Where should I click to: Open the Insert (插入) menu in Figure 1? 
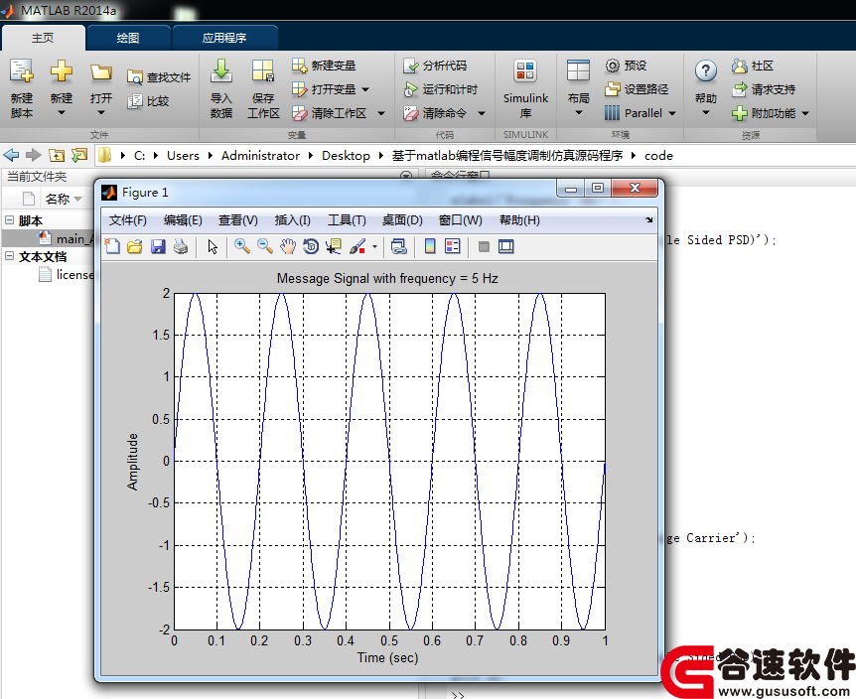tap(293, 220)
